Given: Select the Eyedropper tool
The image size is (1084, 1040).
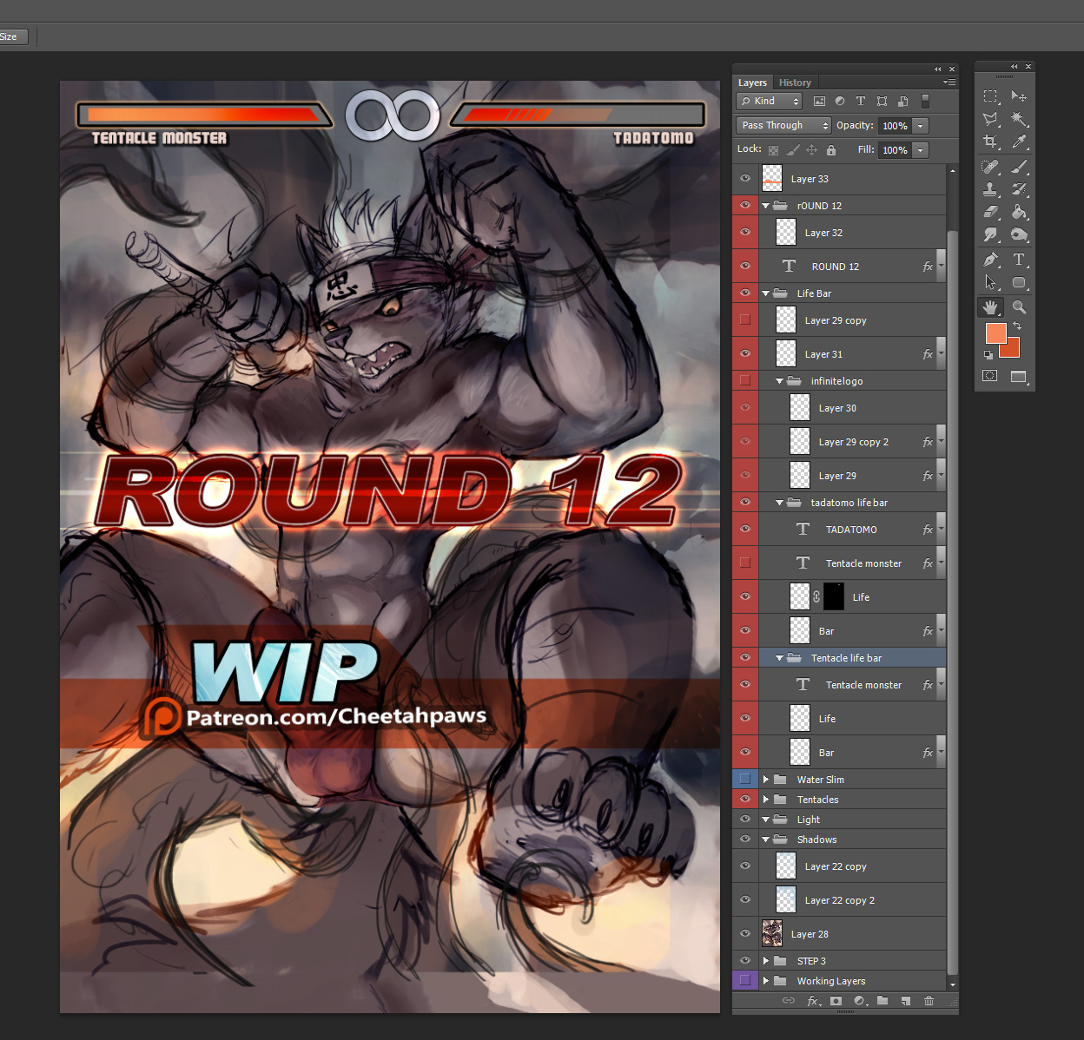Looking at the screenshot, I should (x=1019, y=142).
